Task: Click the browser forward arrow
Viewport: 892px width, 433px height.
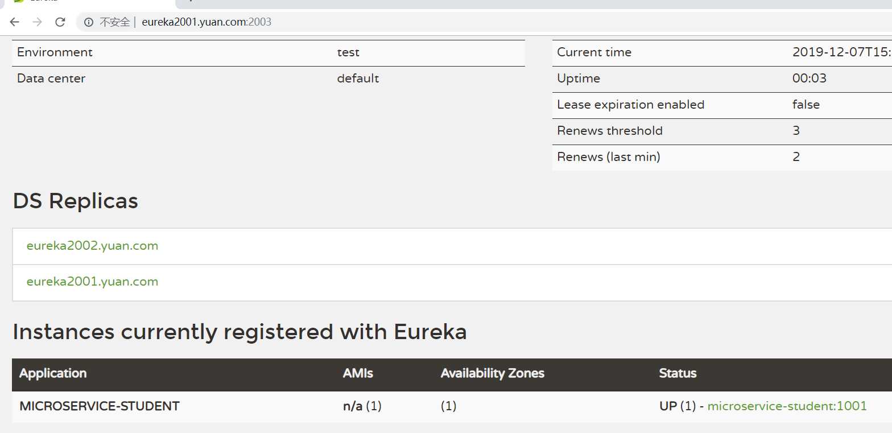Action: (38, 22)
